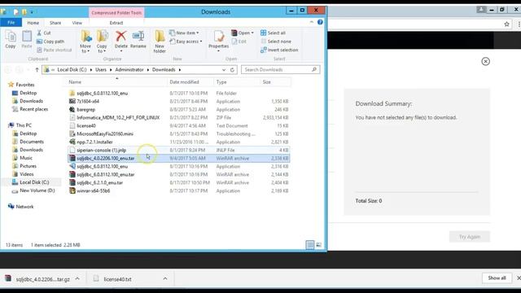Click the Compressed Folder Tools tab
The height and width of the screenshot is (293, 521).
(116, 13)
